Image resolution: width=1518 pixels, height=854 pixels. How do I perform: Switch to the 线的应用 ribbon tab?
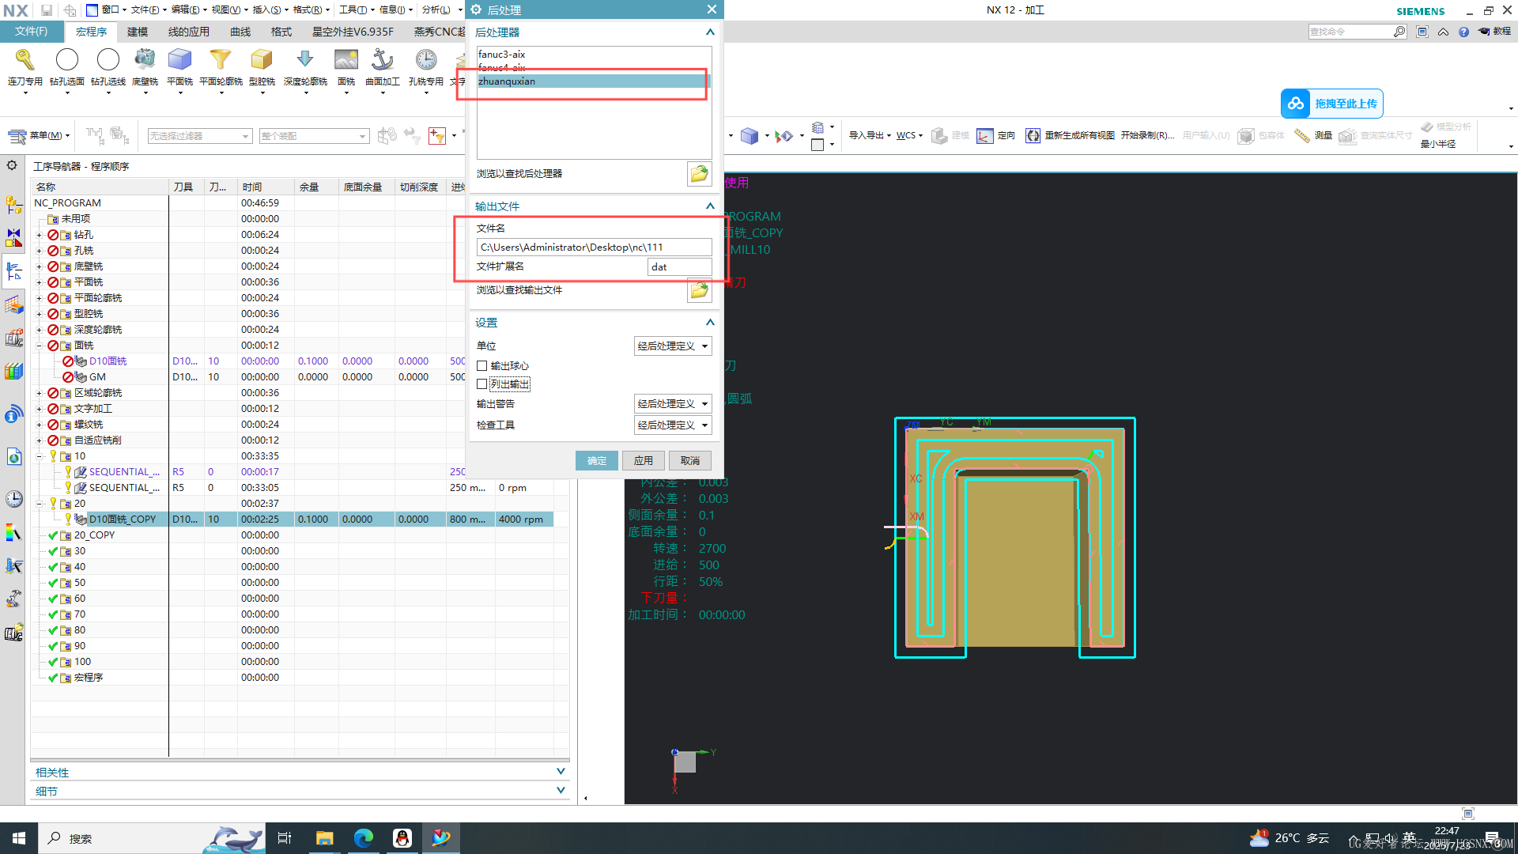(189, 32)
